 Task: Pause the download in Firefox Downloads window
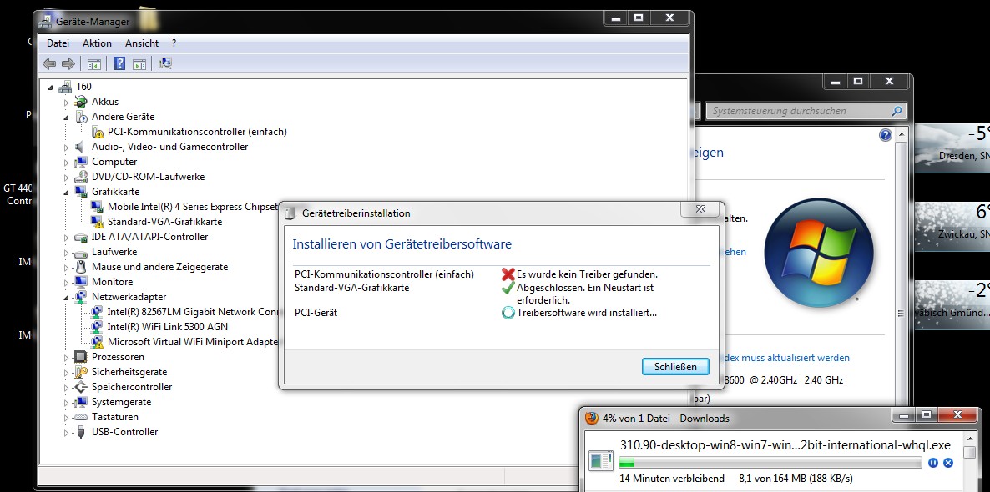point(933,463)
